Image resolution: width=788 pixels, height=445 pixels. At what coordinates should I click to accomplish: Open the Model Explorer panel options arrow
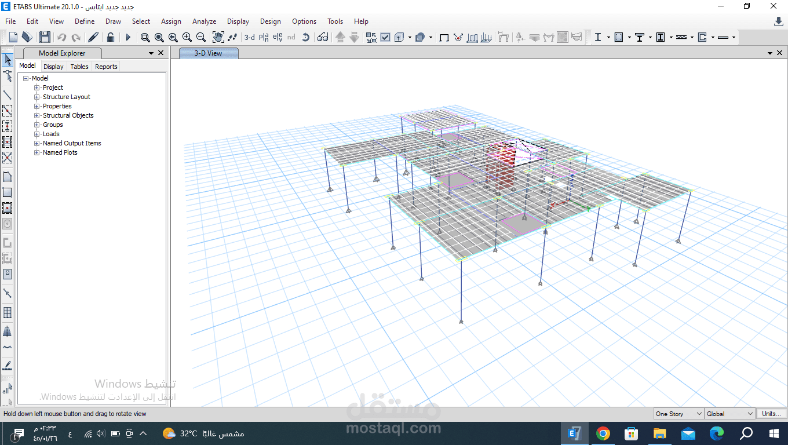[x=151, y=53]
